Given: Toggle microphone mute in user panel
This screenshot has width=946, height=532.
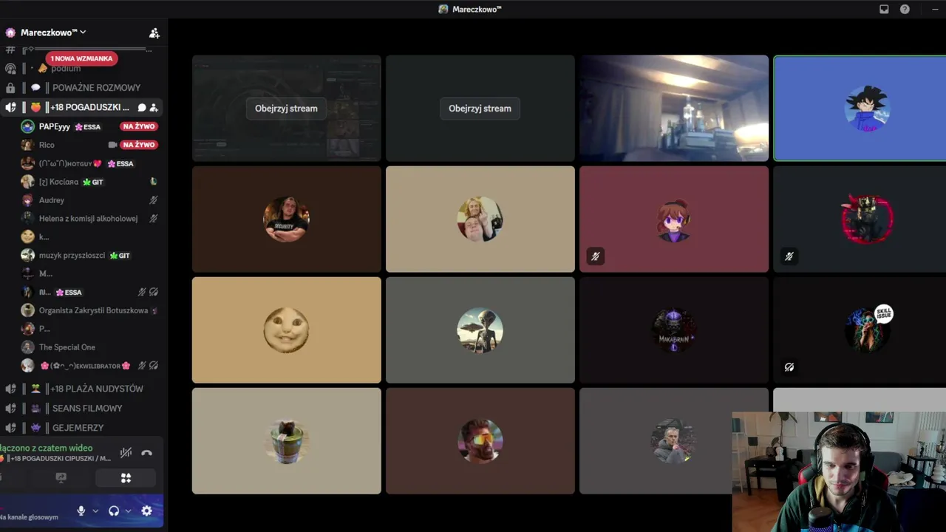Looking at the screenshot, I should tap(81, 511).
